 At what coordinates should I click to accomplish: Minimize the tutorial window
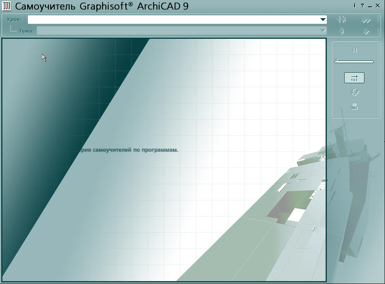point(370,6)
